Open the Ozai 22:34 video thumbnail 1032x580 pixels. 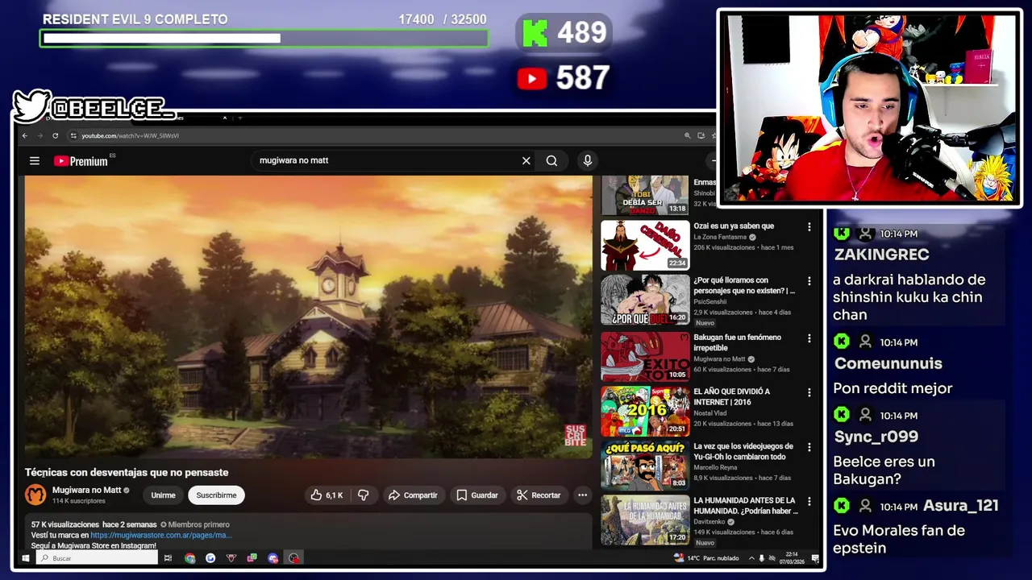click(645, 246)
